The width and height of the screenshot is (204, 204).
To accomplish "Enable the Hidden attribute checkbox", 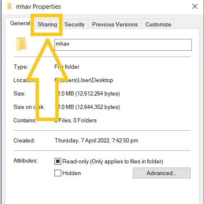I will click(x=58, y=173).
